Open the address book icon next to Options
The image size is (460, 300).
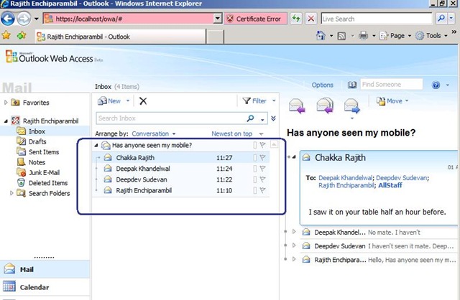pos(351,85)
